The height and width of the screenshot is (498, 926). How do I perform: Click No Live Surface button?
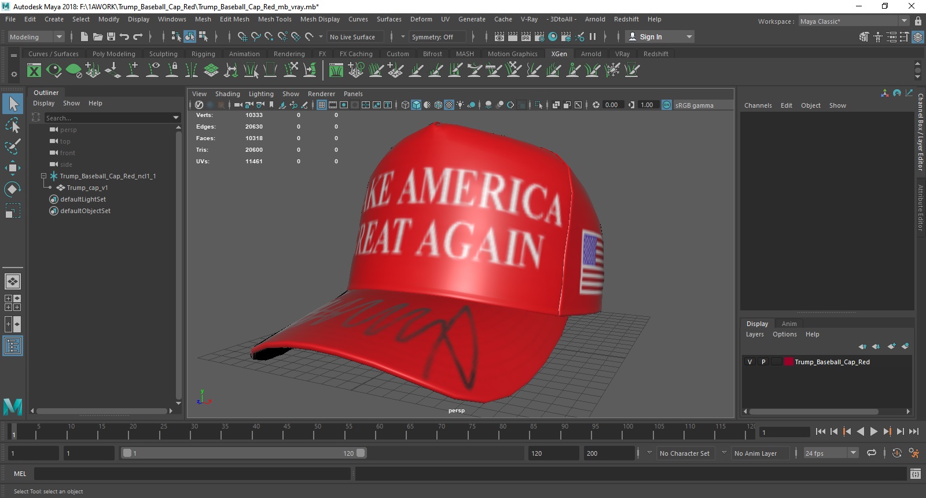(355, 36)
